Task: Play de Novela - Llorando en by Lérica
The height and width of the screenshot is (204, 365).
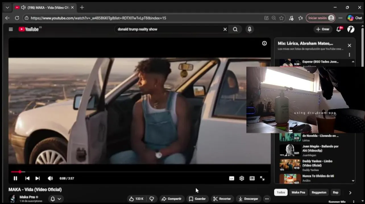Action: click(x=314, y=137)
